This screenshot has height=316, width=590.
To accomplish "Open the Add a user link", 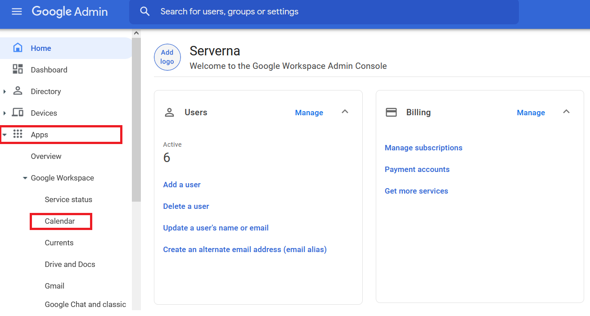I will 181,185.
